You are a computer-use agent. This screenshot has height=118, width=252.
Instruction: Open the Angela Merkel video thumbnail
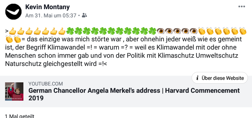pyautogui.click(x=14, y=91)
